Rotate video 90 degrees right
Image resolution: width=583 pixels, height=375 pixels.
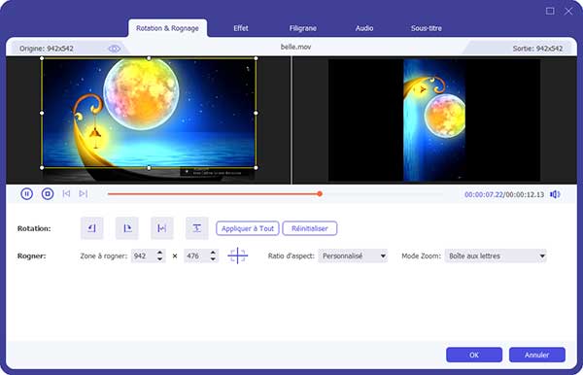point(126,228)
